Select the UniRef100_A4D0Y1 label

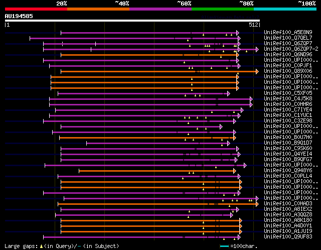[x=288, y=226]
